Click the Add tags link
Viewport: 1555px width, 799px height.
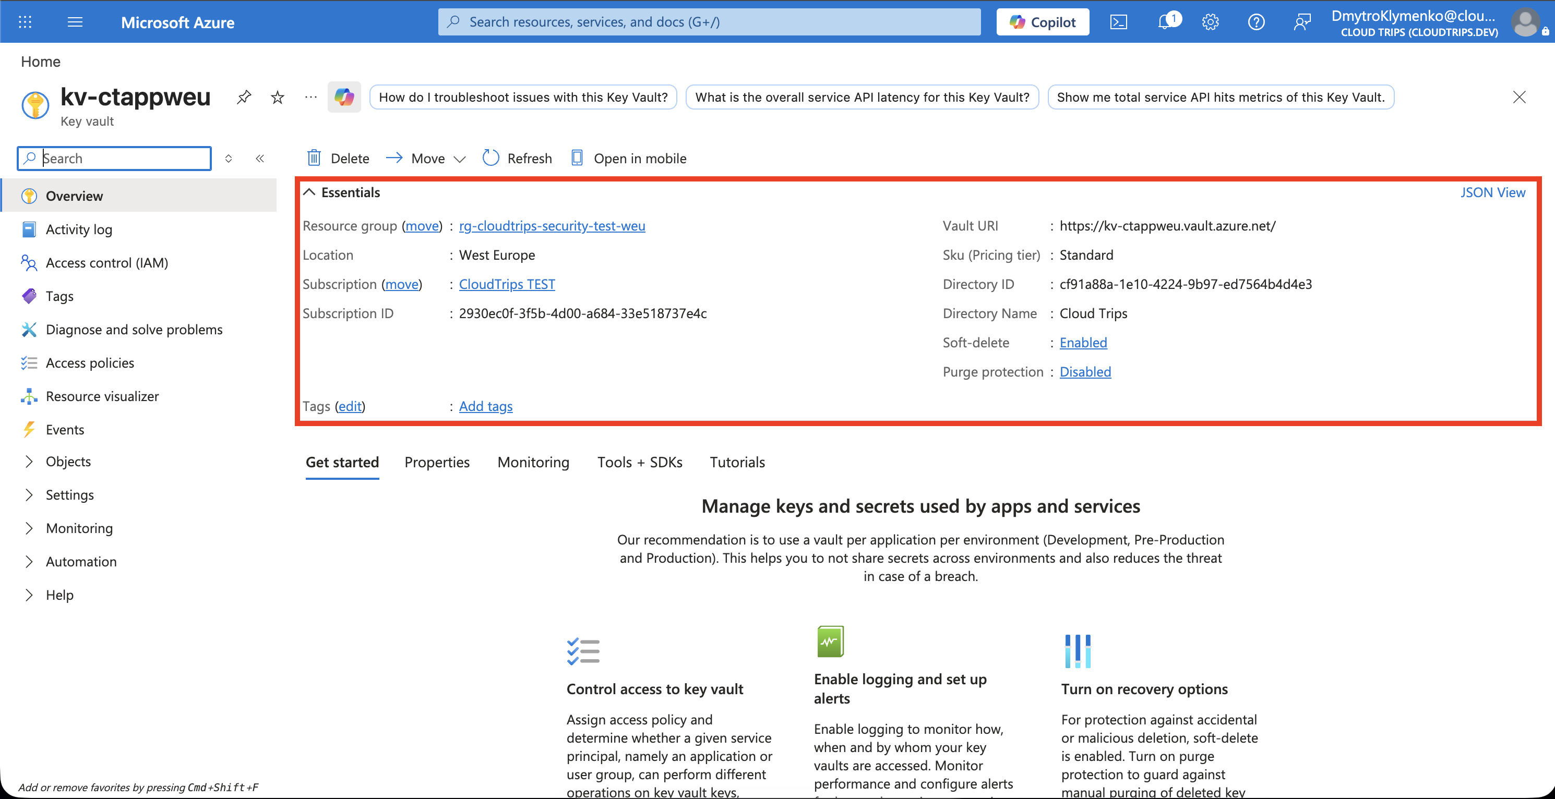(485, 406)
